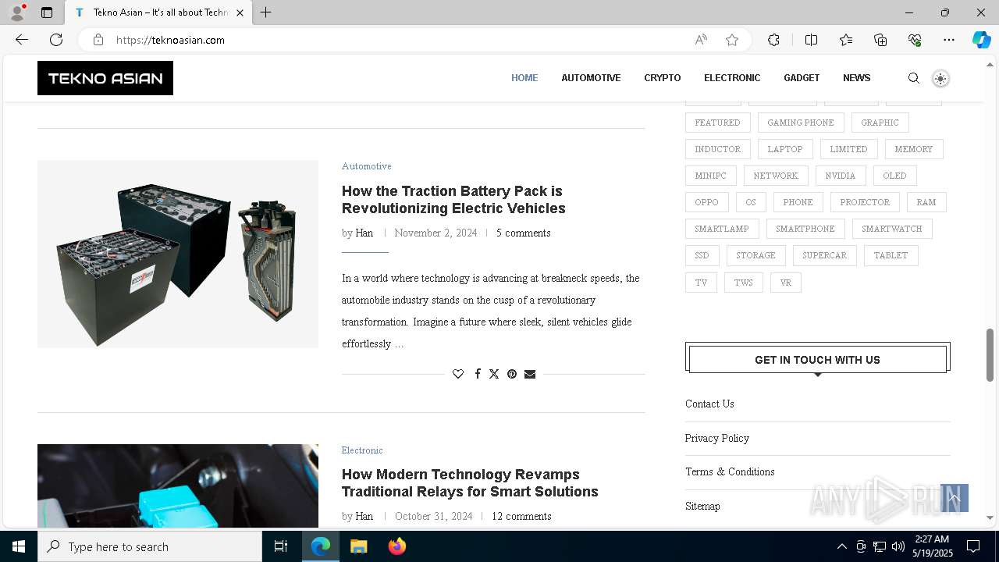Open the AUTOMOTIVE menu item
The image size is (999, 562).
(x=591, y=78)
